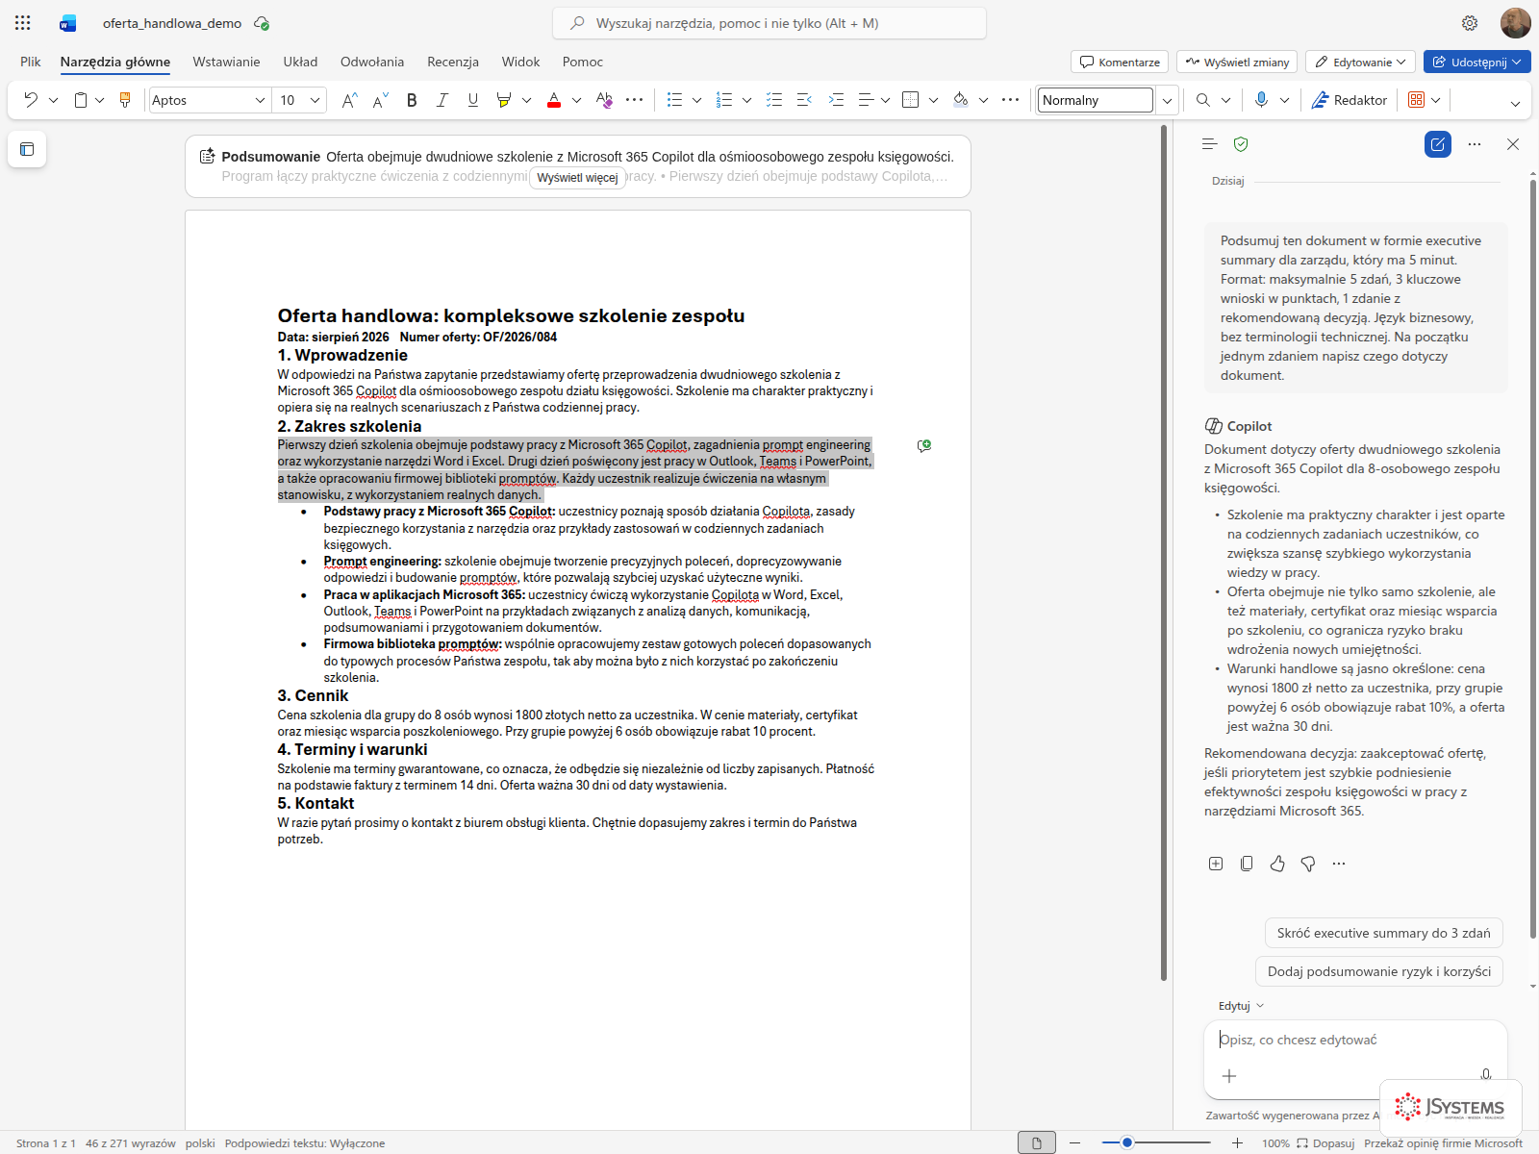Toggle underline formatting

click(473, 100)
